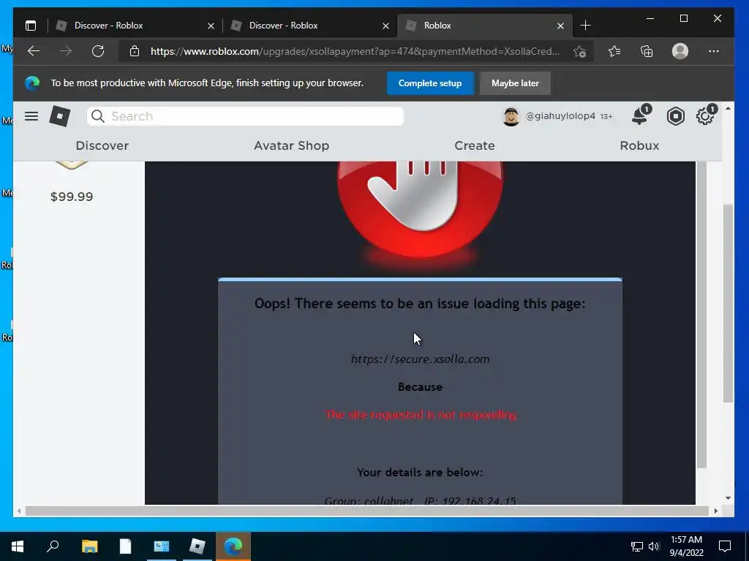749x561 pixels.
Task: Open Edge Settings and more menu
Action: pyautogui.click(x=714, y=51)
